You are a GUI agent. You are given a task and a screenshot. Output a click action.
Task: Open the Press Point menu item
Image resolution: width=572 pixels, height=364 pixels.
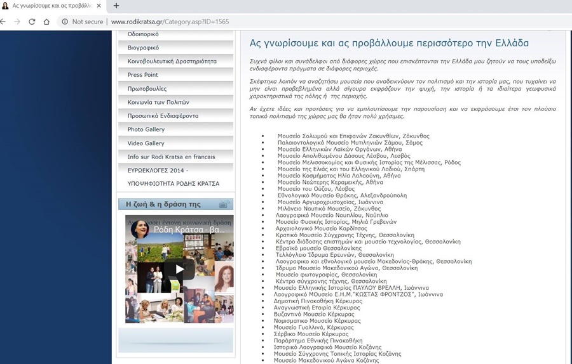point(143,75)
